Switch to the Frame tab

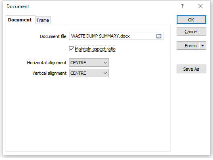(x=43, y=20)
